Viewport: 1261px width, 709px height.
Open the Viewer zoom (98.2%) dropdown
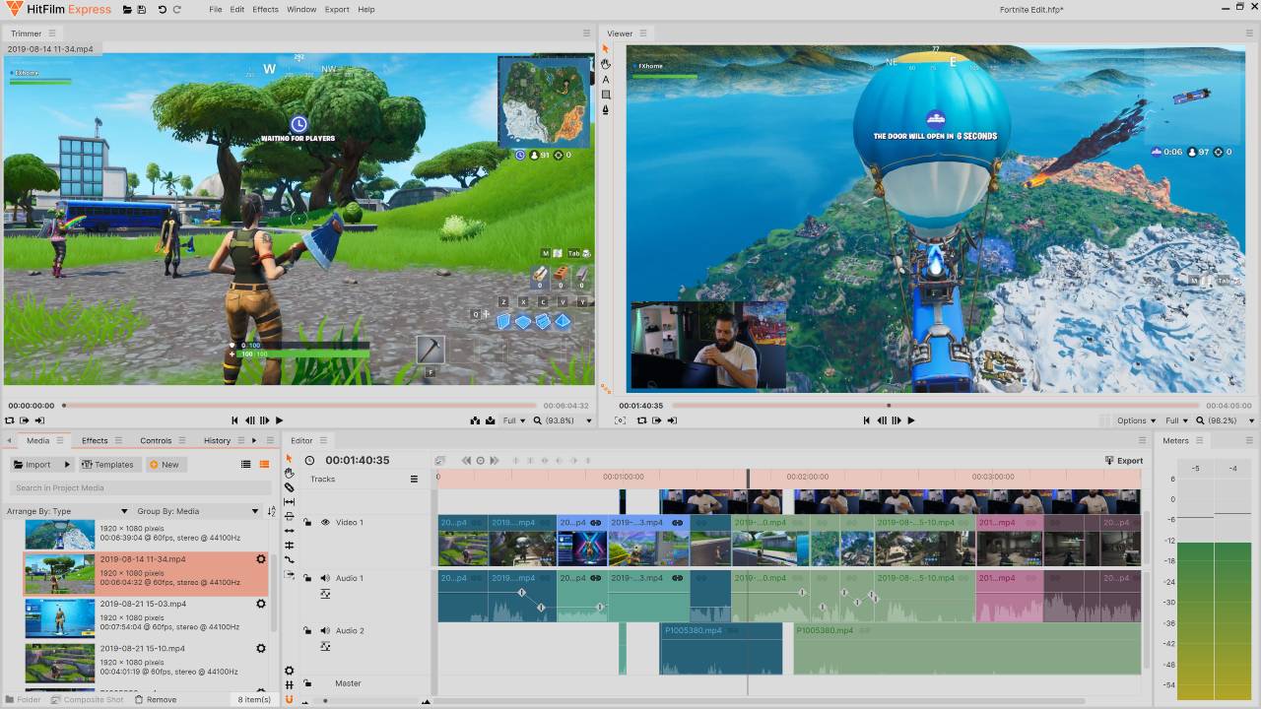(x=1225, y=420)
